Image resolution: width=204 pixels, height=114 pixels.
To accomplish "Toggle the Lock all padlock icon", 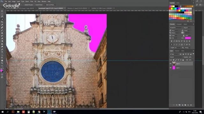I will point(183,60).
